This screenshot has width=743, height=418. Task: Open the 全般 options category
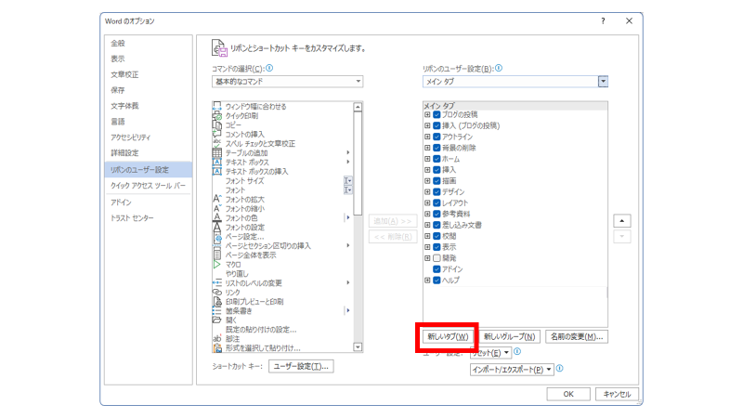(149, 43)
